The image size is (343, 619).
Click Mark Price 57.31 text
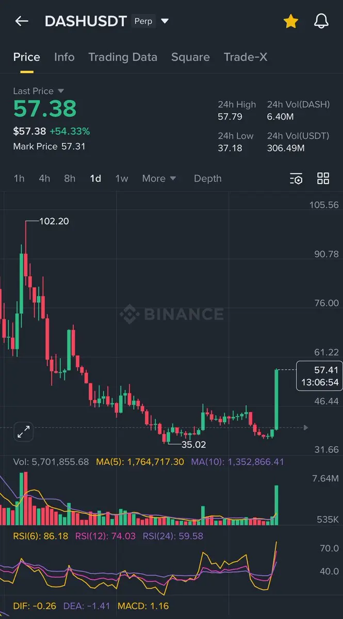50,146
